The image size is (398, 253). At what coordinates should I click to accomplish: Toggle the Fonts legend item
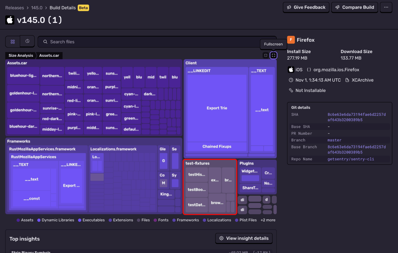point(161,220)
